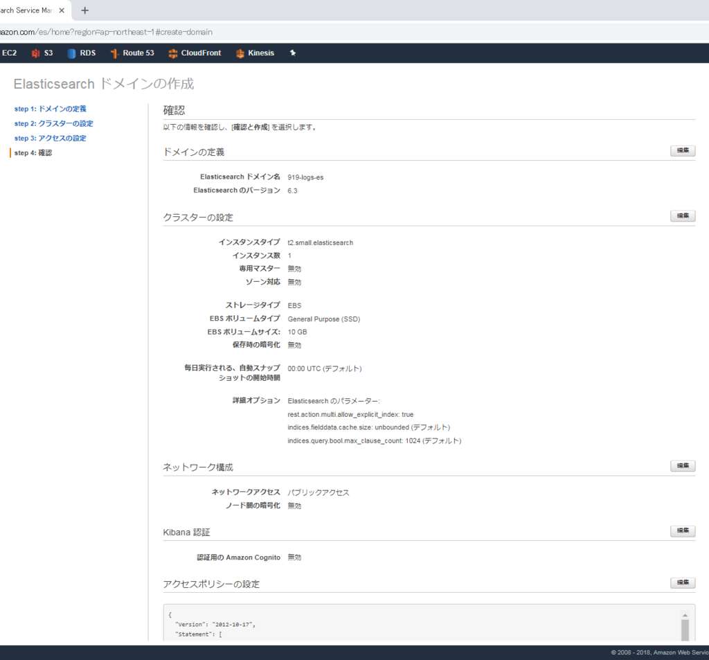Viewport: 709px width, 660px height.
Task: Click domain name value 919-logs-es
Action: (305, 177)
